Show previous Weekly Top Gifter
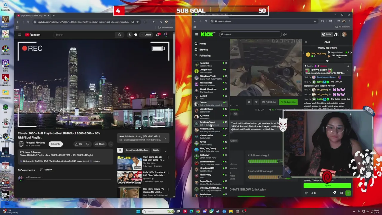 point(303,53)
